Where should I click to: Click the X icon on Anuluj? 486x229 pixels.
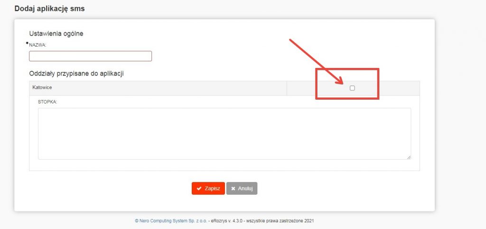233,188
